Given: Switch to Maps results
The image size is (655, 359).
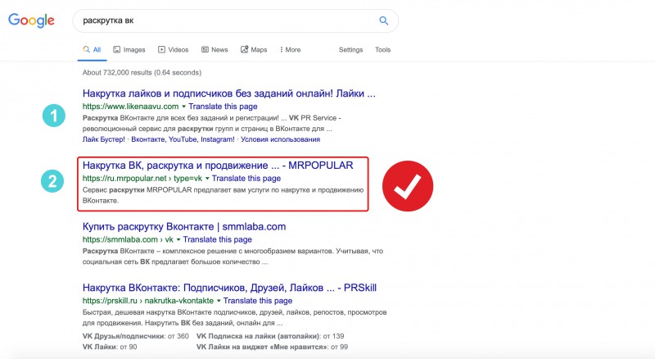Looking at the screenshot, I should pyautogui.click(x=254, y=50).
